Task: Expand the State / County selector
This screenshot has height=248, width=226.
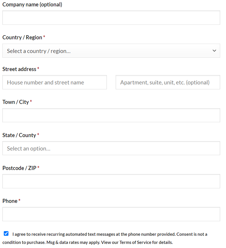Action: 111,148
